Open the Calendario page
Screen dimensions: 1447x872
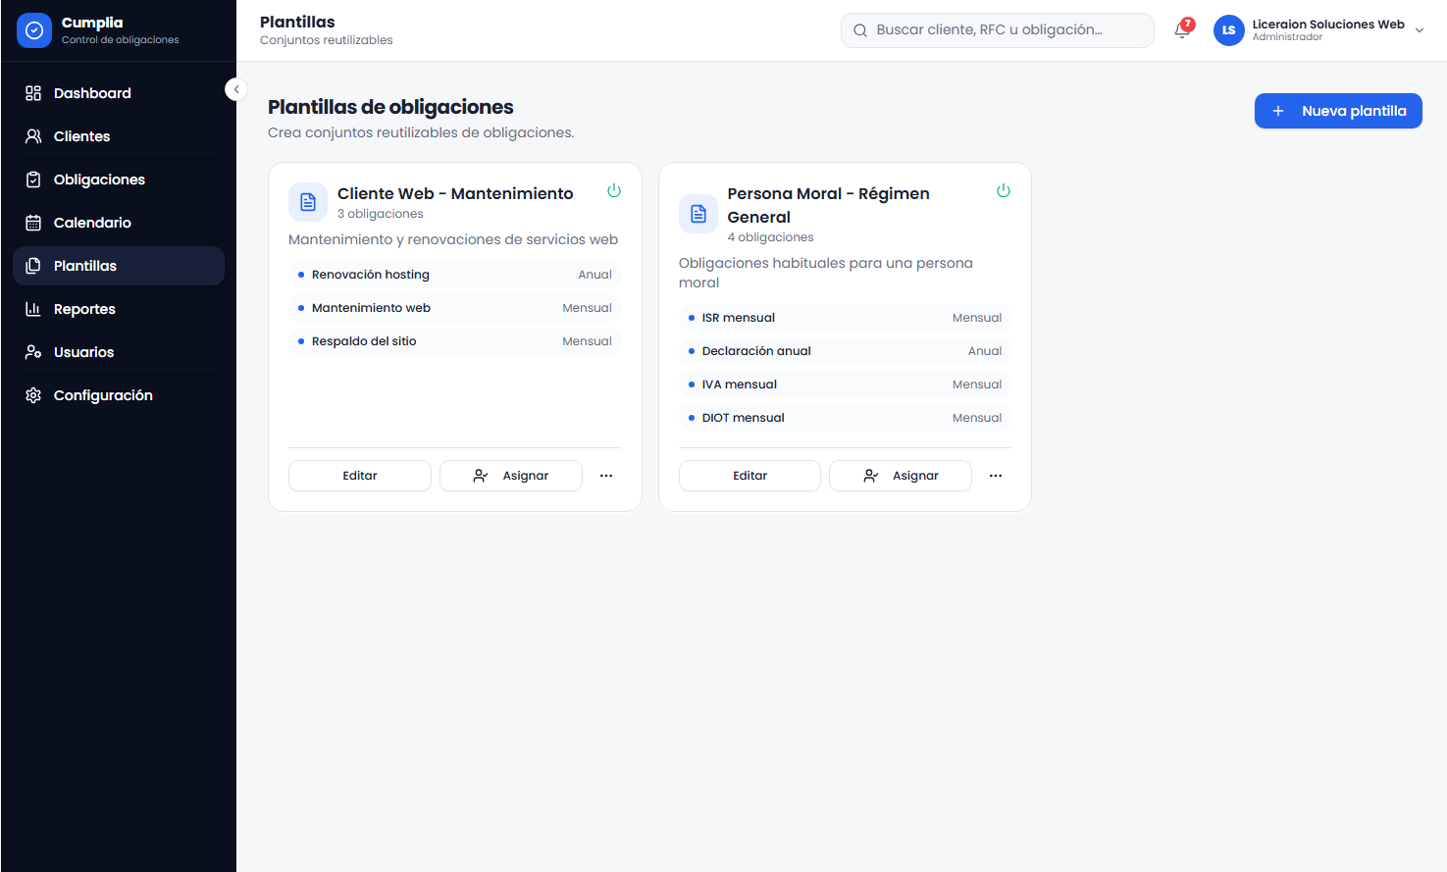click(119, 223)
